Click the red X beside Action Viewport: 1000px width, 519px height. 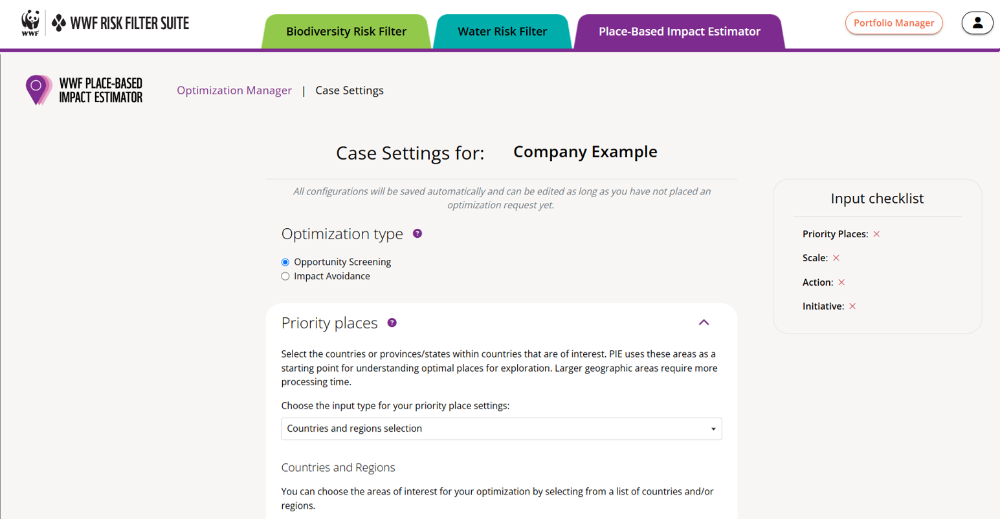[841, 282]
